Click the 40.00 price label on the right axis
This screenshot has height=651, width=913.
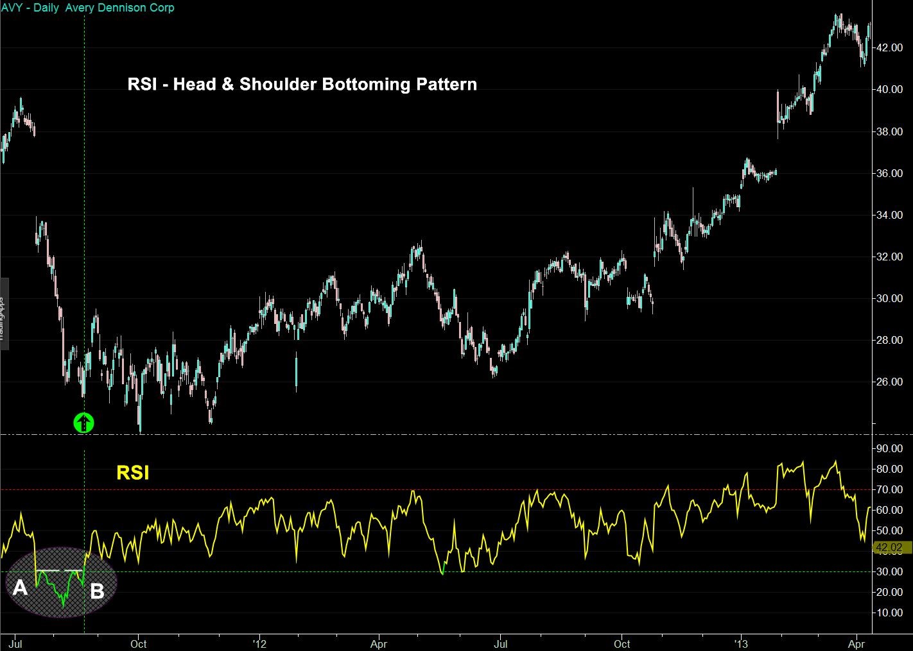(x=890, y=90)
